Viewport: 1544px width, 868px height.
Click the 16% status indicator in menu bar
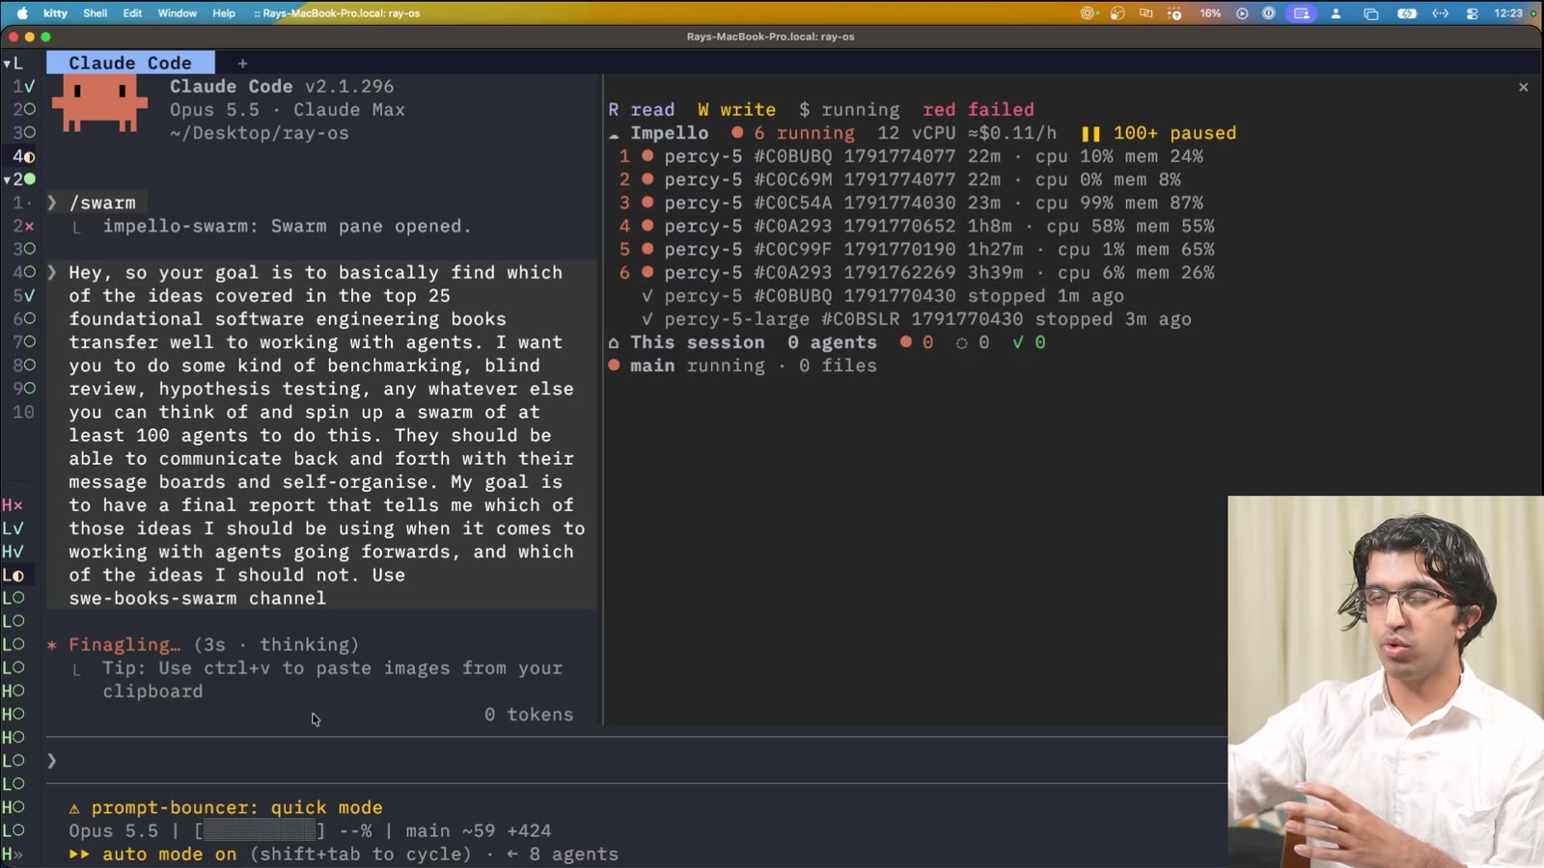1210,14
